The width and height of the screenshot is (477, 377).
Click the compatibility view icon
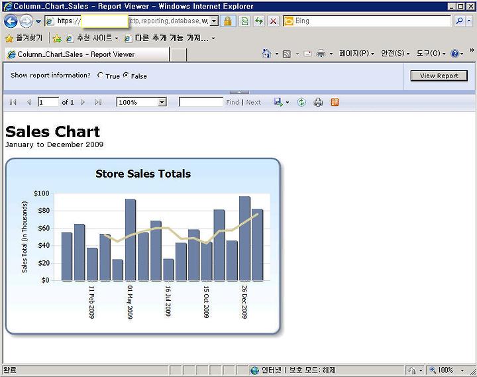click(x=244, y=21)
